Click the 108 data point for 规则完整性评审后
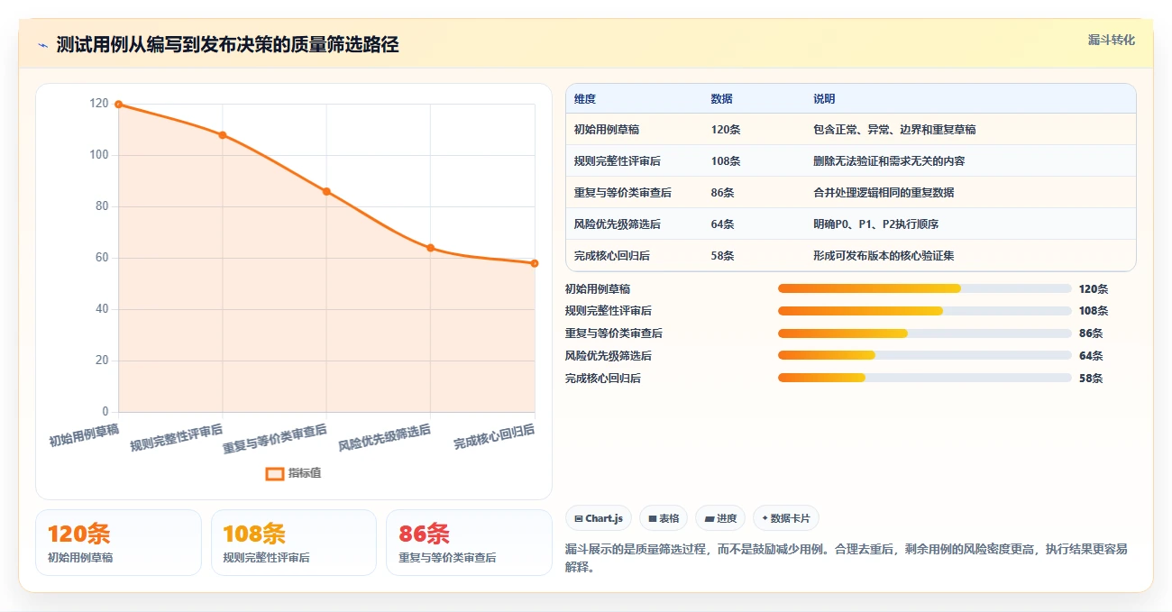The image size is (1172, 612). click(x=223, y=135)
